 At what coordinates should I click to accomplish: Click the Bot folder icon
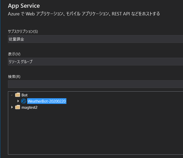click(17, 95)
